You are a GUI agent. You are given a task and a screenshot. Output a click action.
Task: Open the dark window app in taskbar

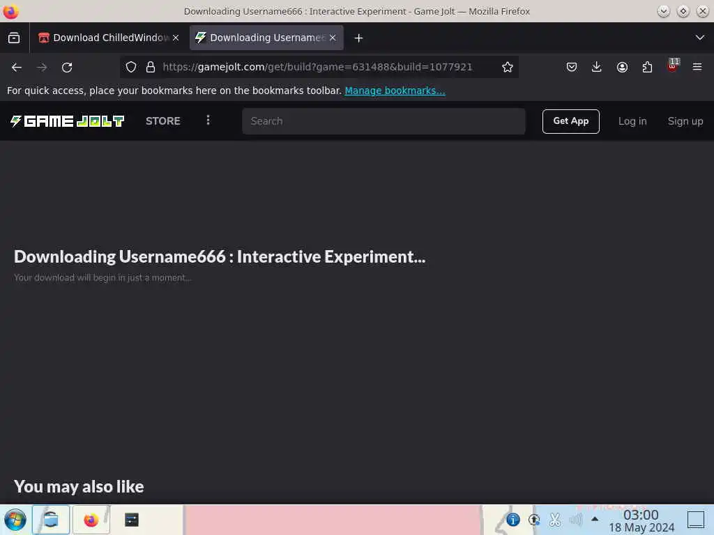[x=132, y=520]
